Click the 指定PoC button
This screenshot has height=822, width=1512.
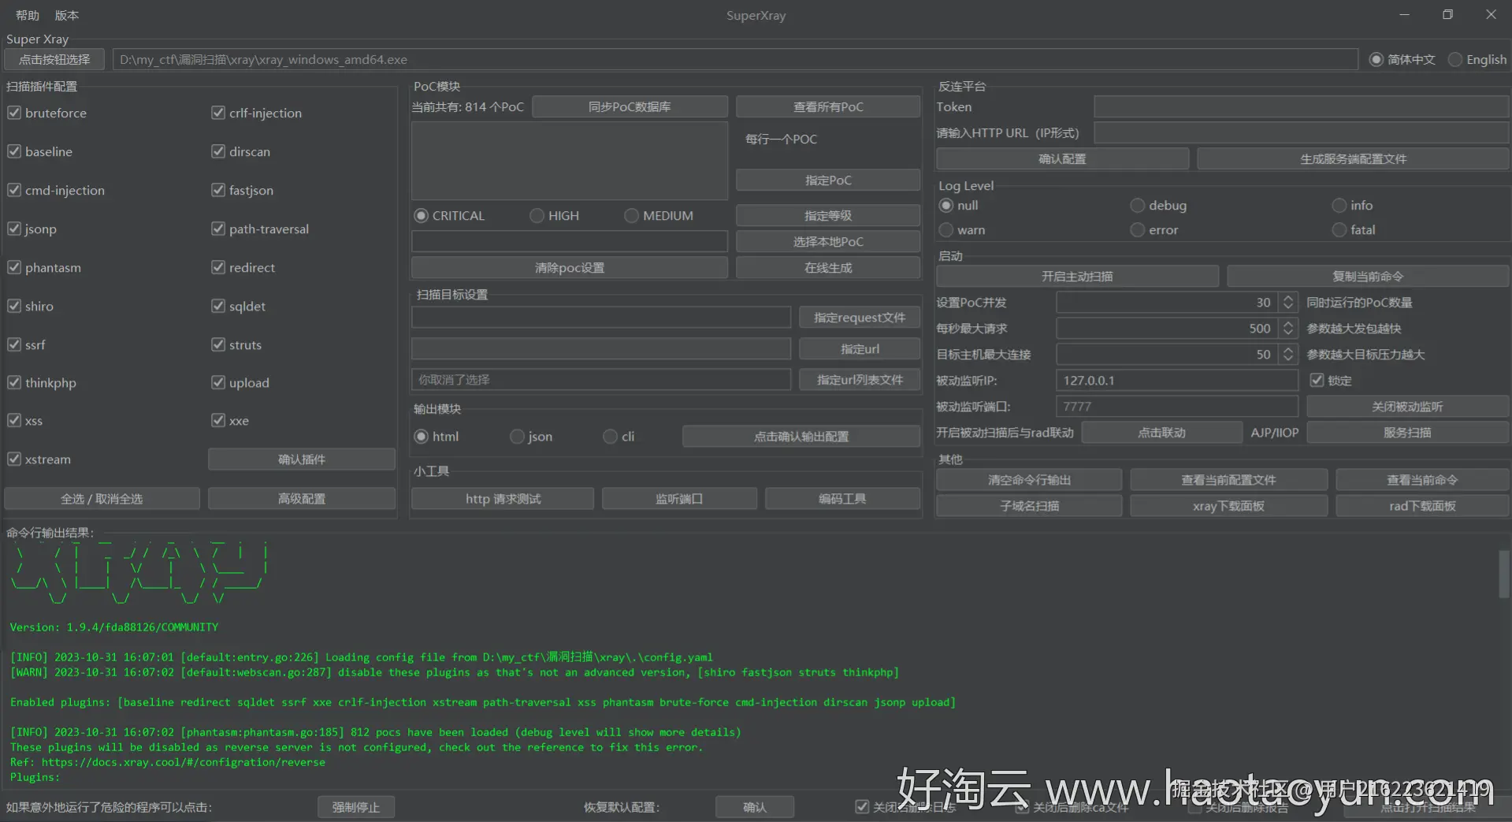[828, 180]
